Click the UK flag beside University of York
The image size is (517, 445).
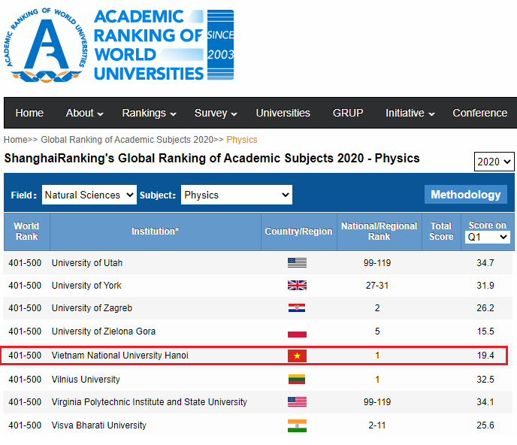coord(297,286)
